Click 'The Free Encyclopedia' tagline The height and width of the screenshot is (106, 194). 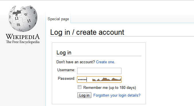(x=23, y=42)
